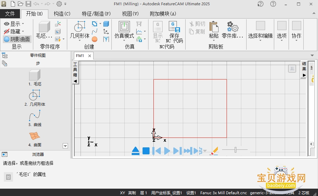Click the clear simulation eraser icon
Image resolution: width=318 pixels, height=196 pixels.
point(214,151)
